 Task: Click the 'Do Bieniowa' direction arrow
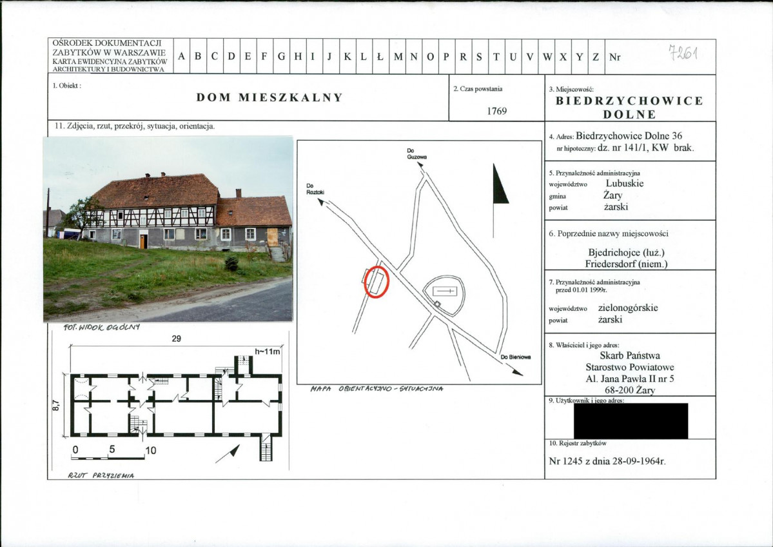pos(515,370)
